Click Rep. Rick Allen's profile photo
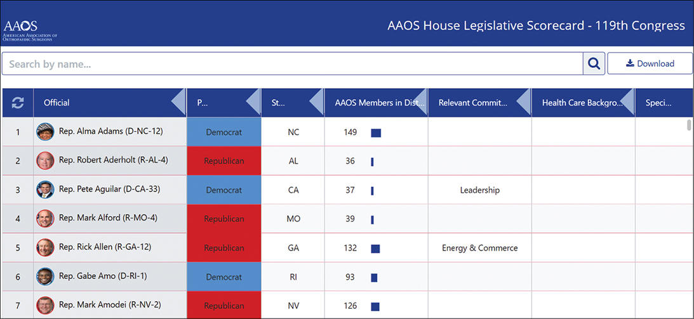This screenshot has width=694, height=319. click(45, 247)
